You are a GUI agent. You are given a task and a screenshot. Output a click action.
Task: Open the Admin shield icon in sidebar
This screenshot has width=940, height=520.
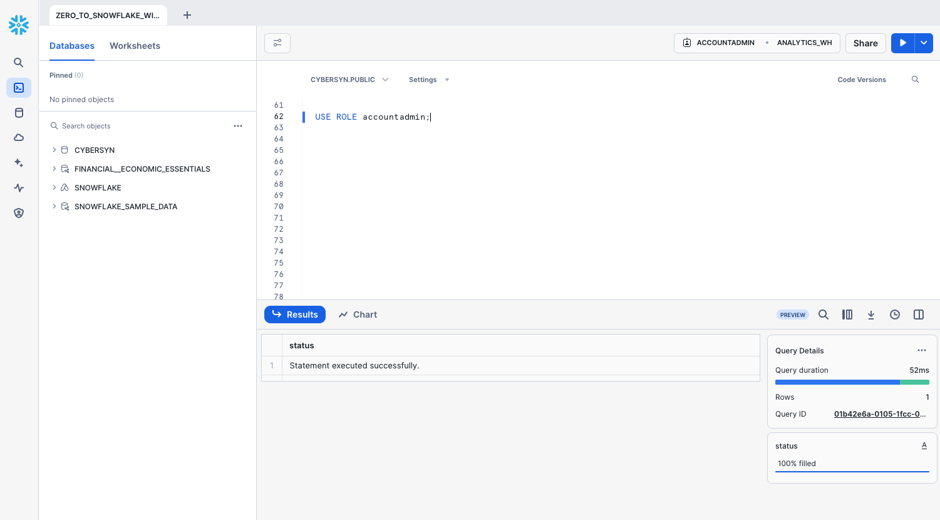[x=18, y=213]
